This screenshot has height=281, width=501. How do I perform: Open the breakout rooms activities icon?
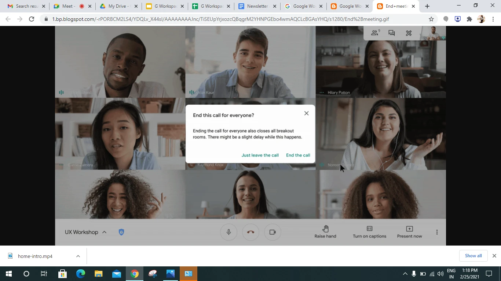tap(408, 33)
